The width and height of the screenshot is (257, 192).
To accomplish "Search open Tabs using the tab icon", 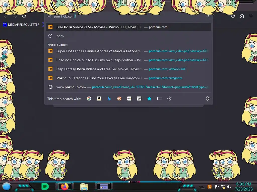I will coord(159,98).
